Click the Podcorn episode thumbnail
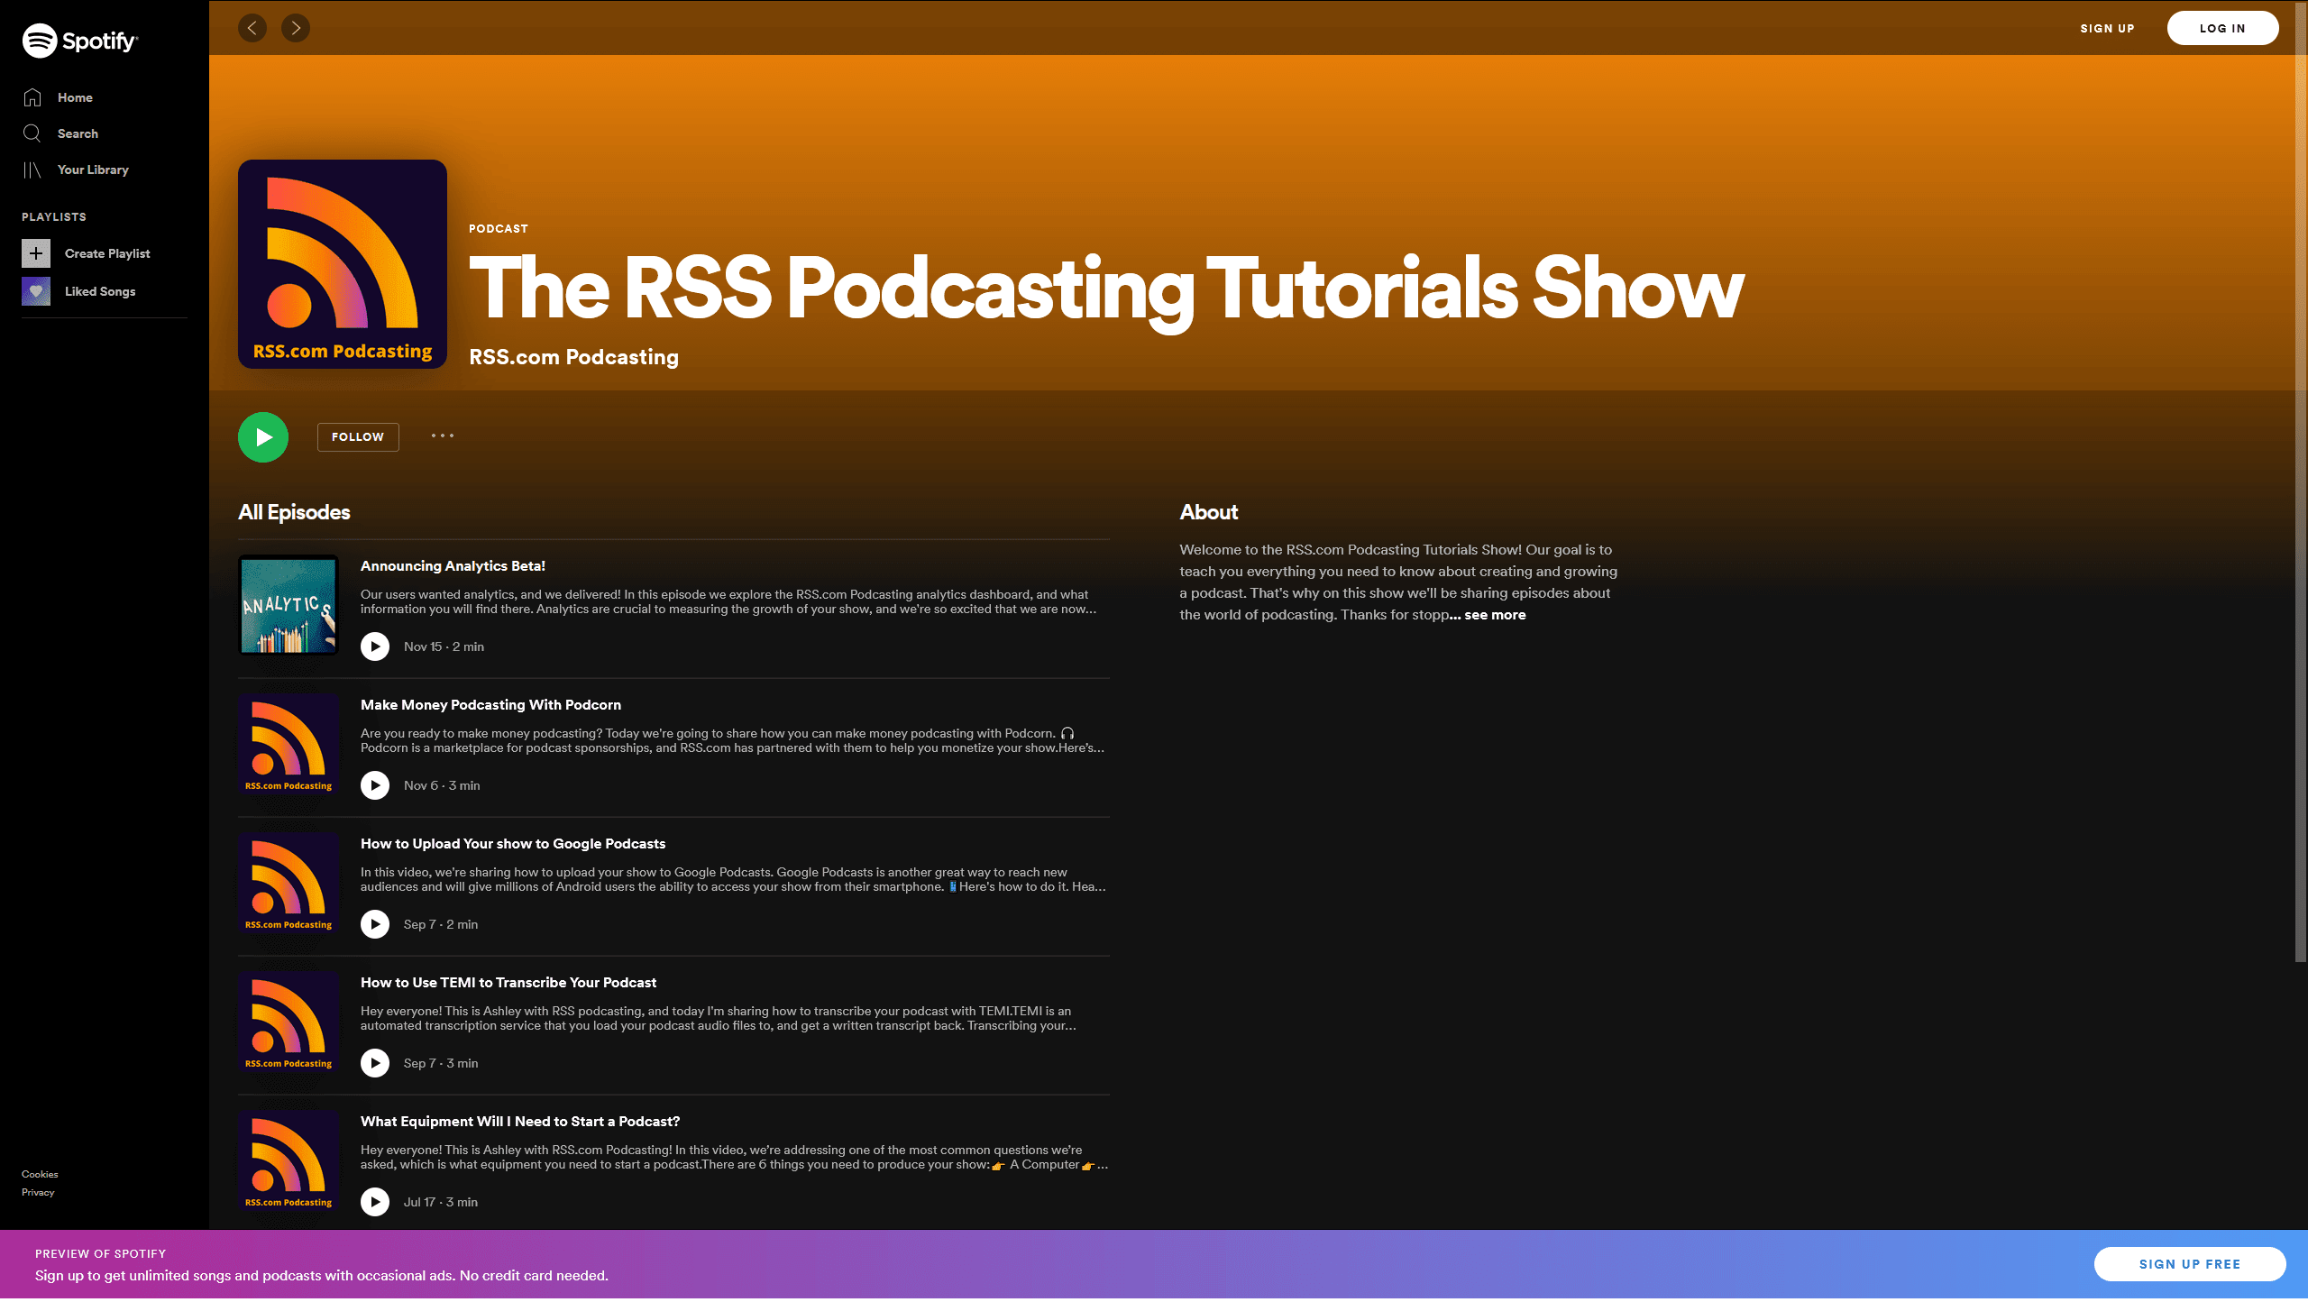This screenshot has height=1302, width=2308. tap(288, 744)
